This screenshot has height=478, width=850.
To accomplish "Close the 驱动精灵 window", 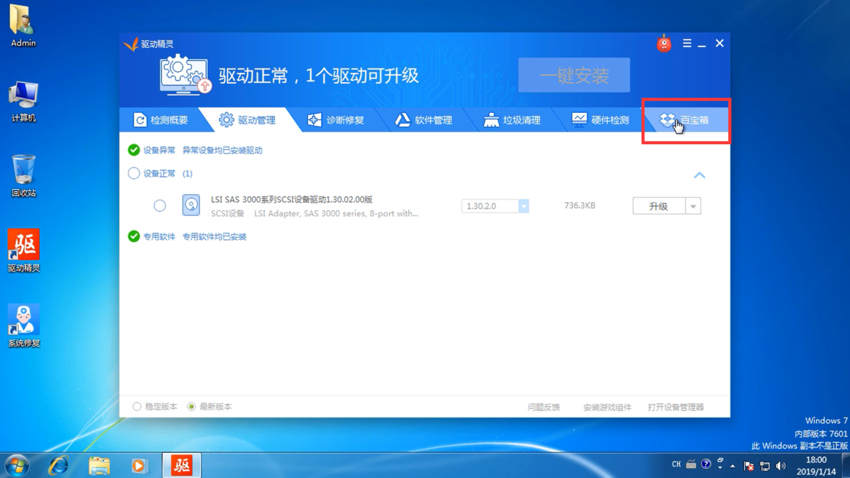I will point(719,43).
